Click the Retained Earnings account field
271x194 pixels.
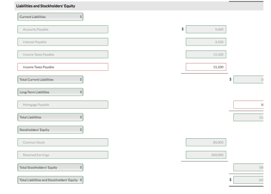tap(63, 155)
